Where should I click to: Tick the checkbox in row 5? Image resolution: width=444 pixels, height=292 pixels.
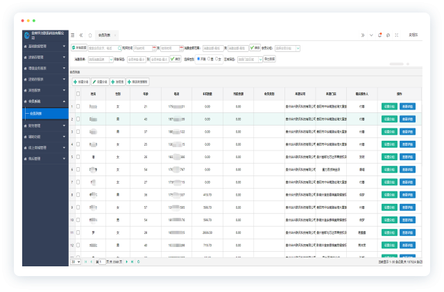pos(78,157)
